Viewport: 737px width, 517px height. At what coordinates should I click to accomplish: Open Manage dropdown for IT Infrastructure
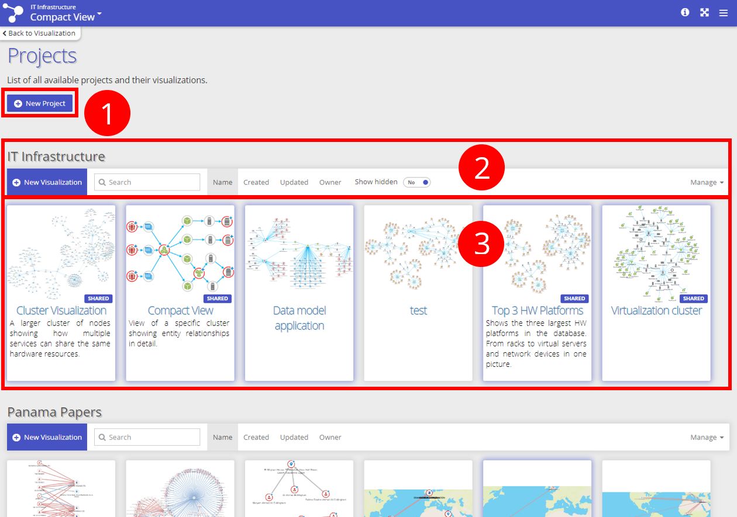coord(707,182)
